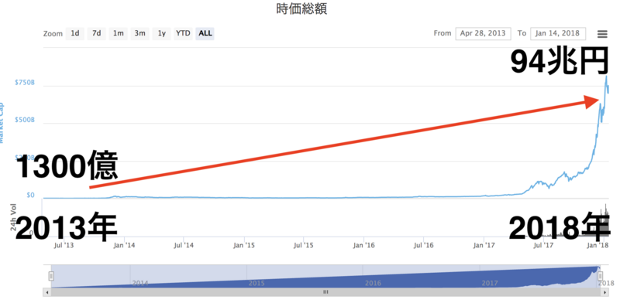Edit the To date field

(x=558, y=33)
